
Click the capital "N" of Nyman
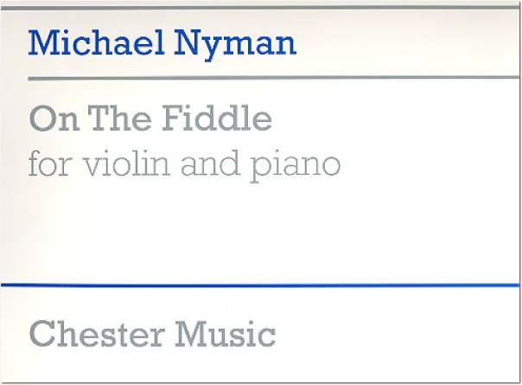click(188, 43)
